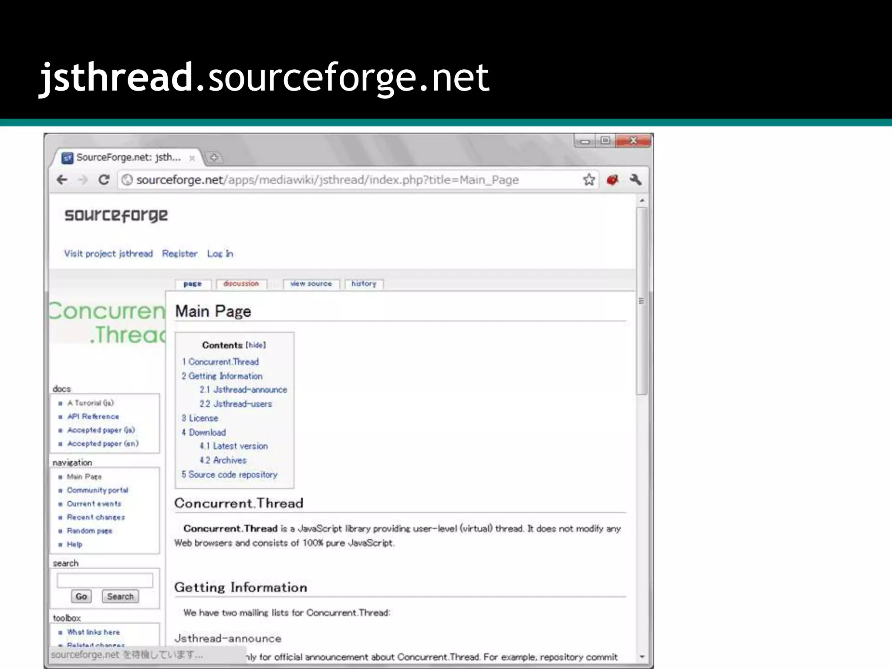Open the wrench settings menu
This screenshot has height=669, width=892.
tap(635, 179)
